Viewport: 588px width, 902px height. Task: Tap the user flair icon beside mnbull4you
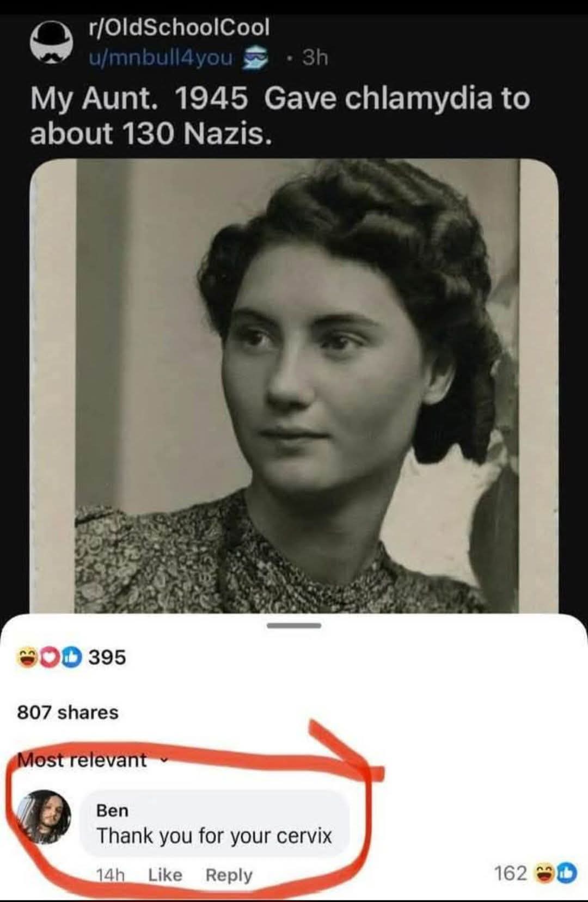(x=255, y=57)
